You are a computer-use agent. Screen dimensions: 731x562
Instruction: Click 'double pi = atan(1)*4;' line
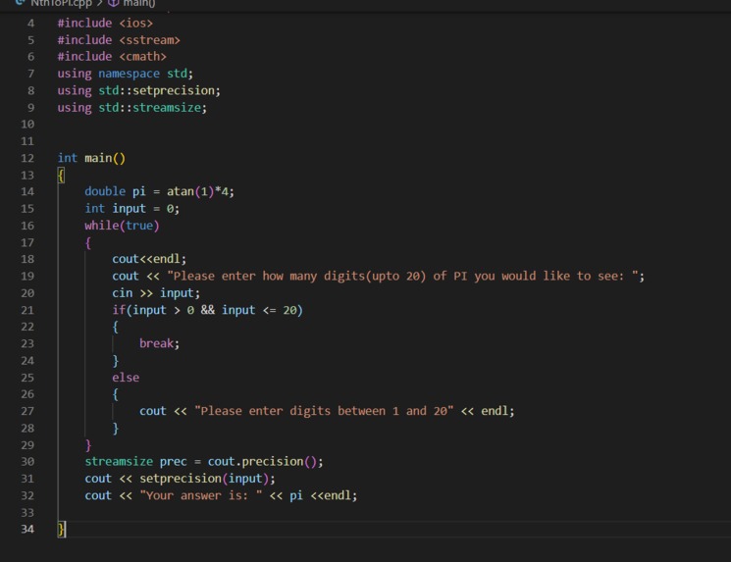pyautogui.click(x=159, y=191)
